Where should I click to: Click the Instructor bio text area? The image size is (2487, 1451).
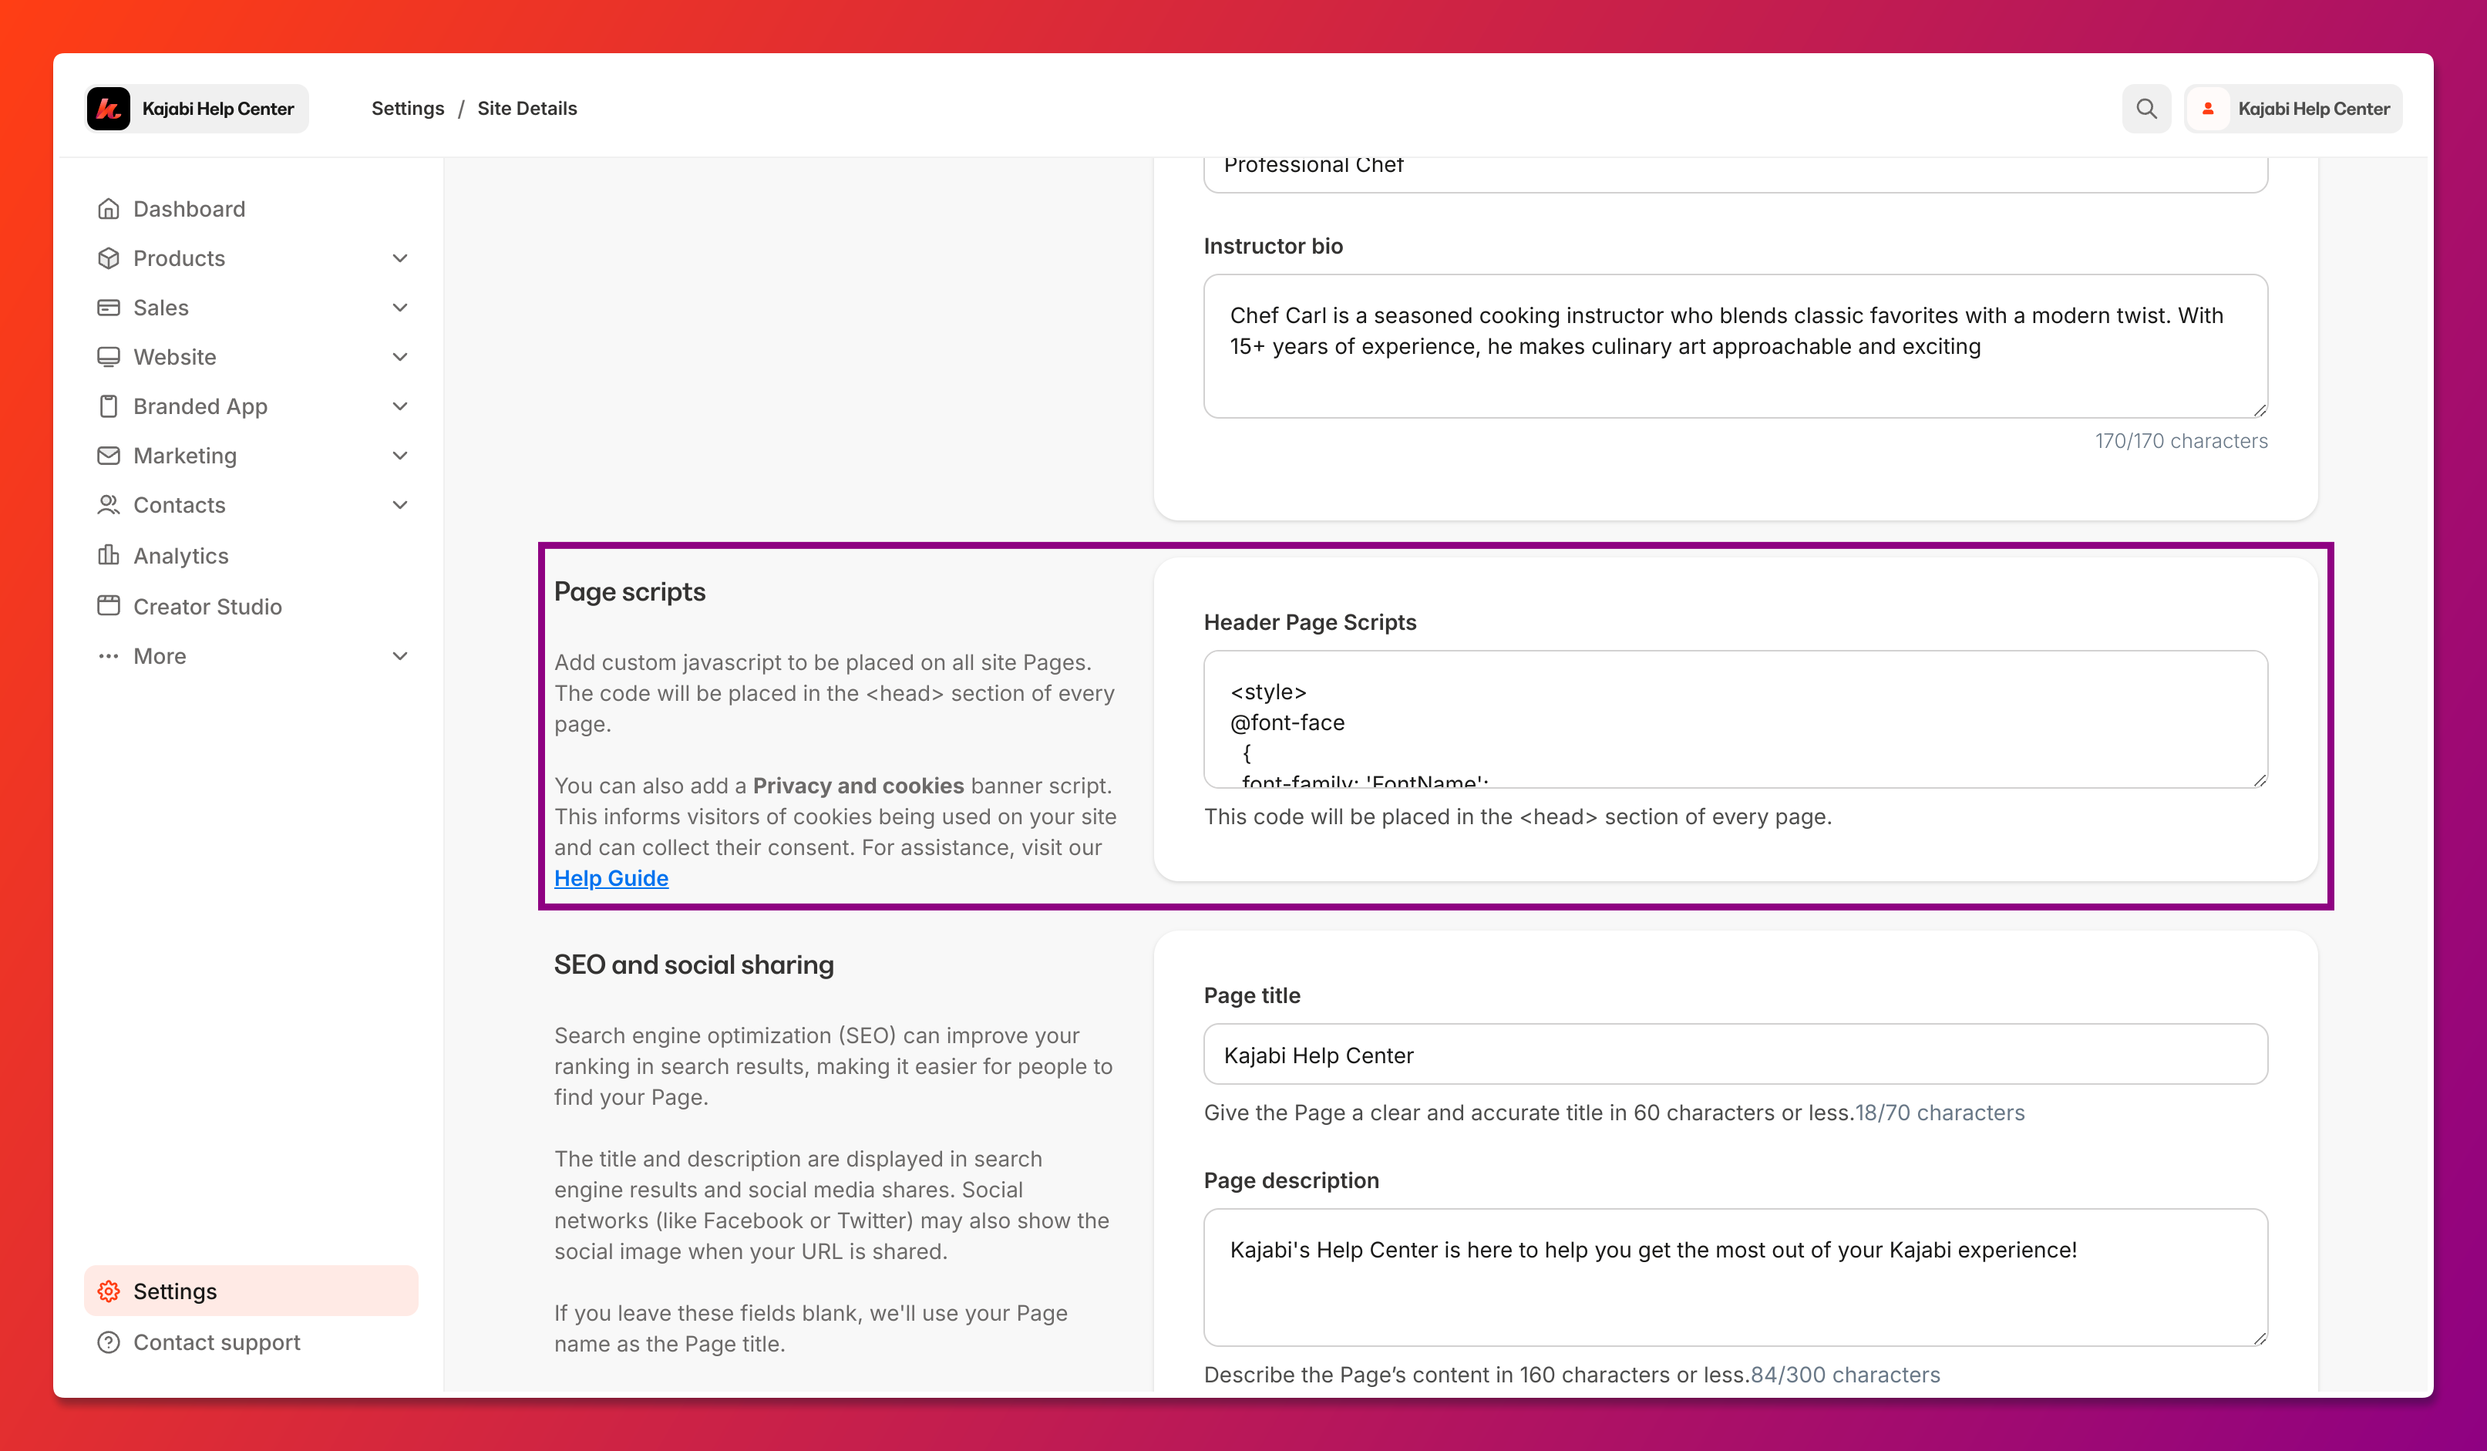(x=1734, y=345)
